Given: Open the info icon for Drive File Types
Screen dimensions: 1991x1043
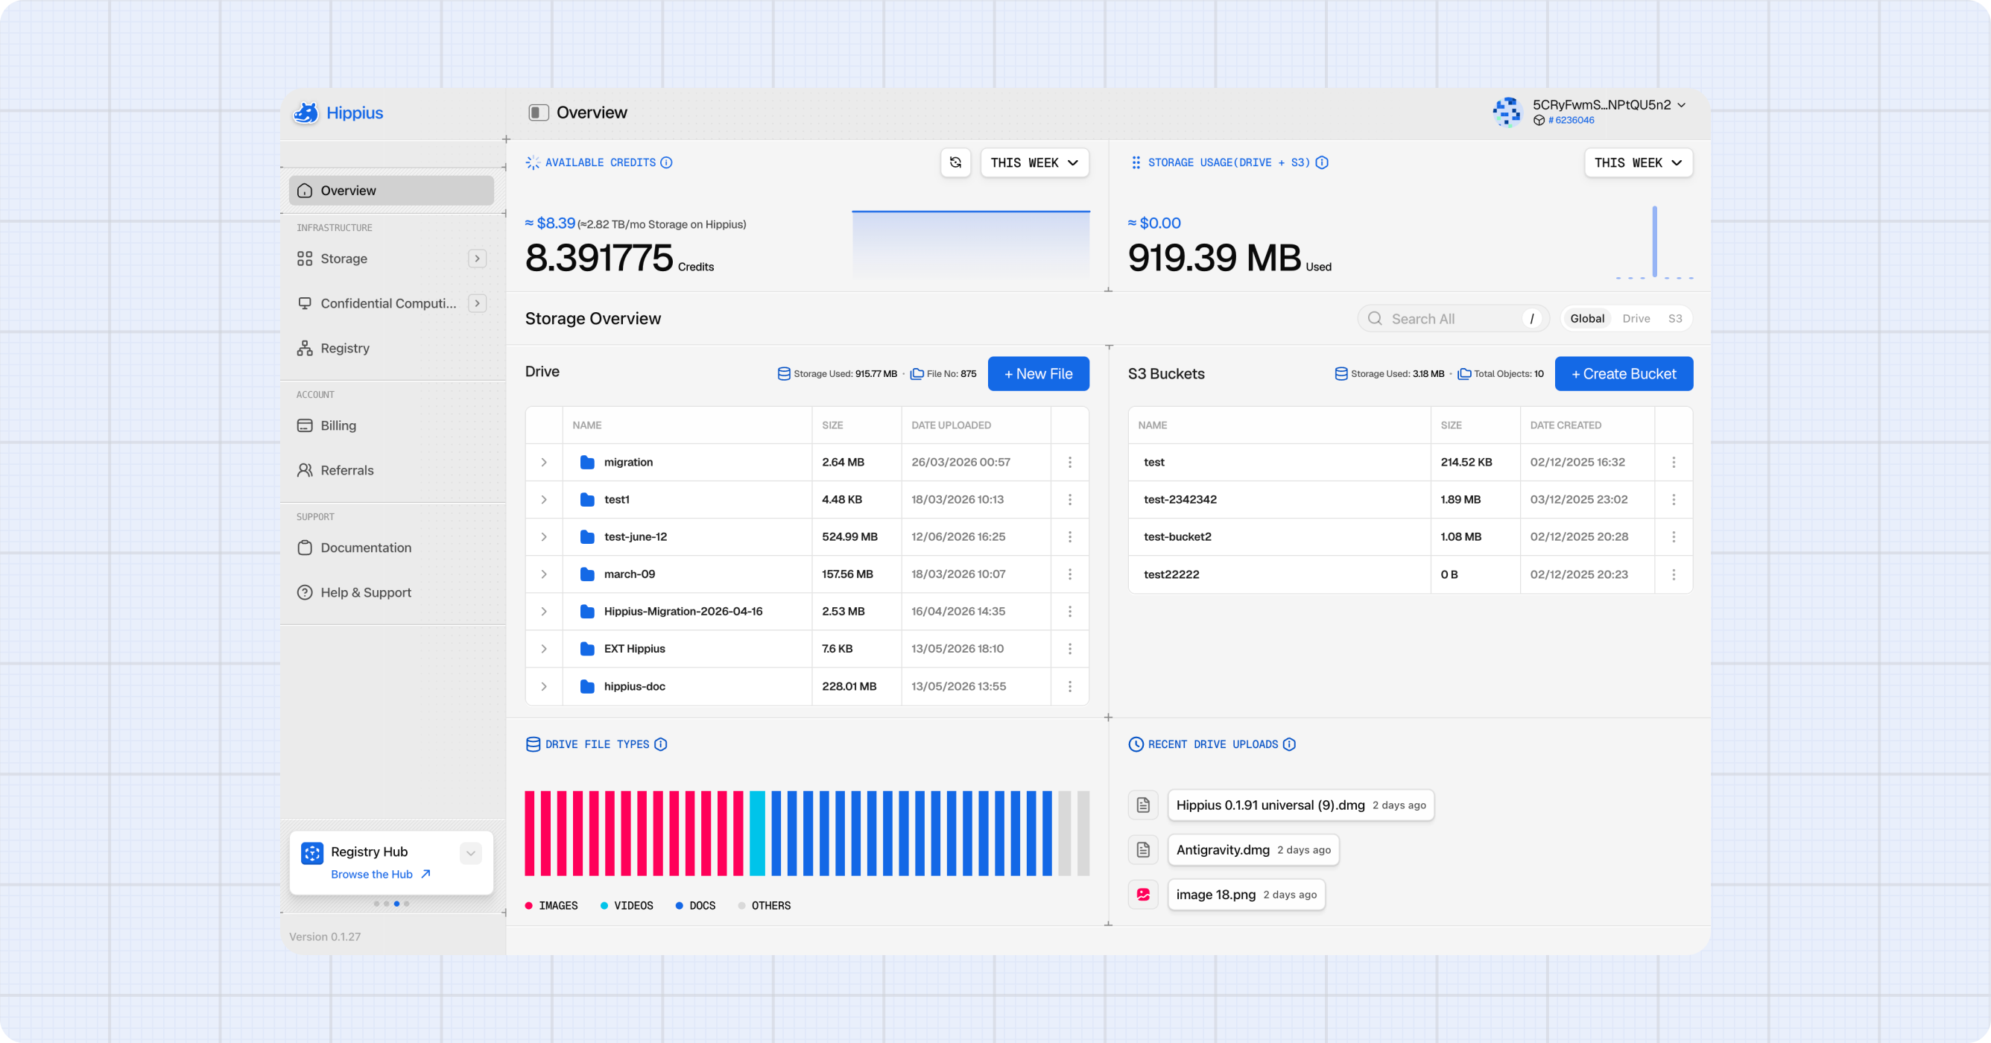Looking at the screenshot, I should [x=661, y=744].
